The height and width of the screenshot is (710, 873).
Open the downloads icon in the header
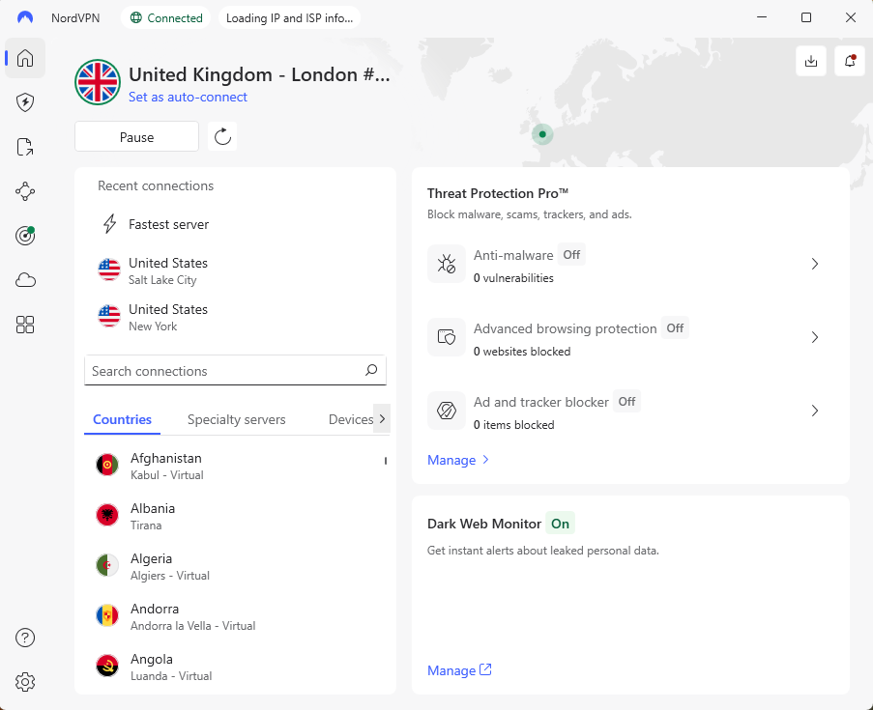pyautogui.click(x=811, y=60)
